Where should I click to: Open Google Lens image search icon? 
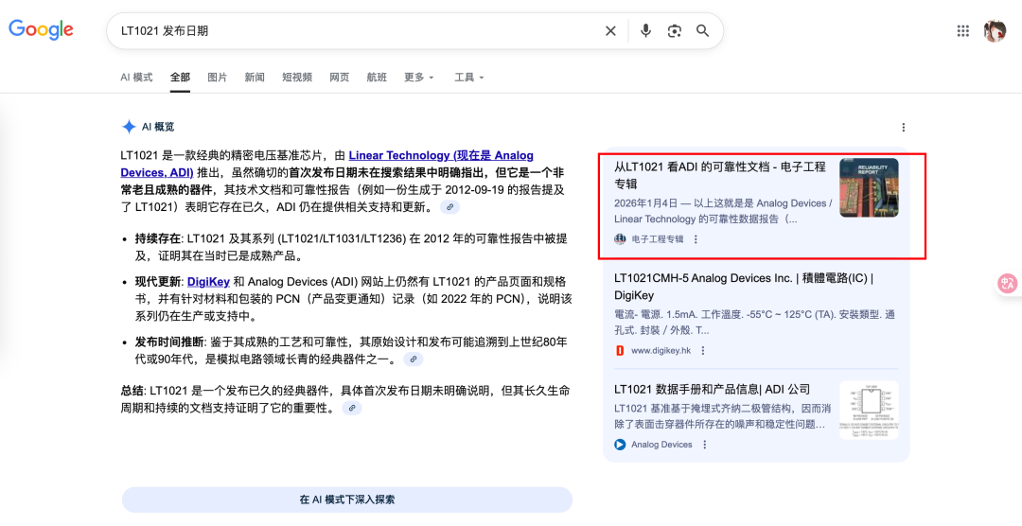[x=674, y=30]
